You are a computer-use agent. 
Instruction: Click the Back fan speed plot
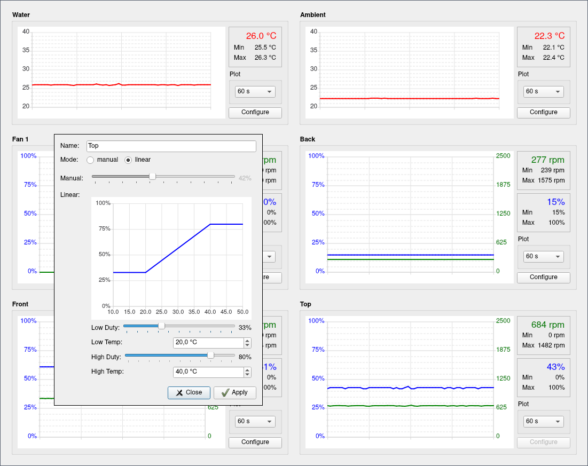click(x=410, y=217)
